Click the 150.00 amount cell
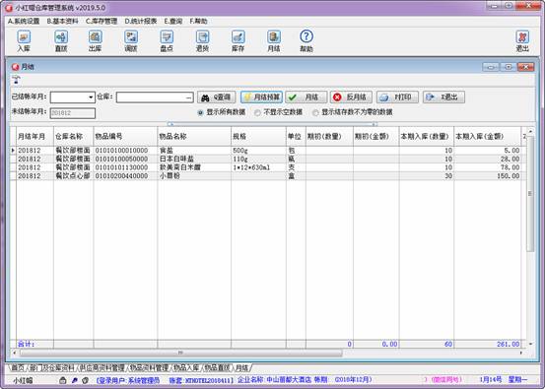Viewport: 545px width, 389px height. [x=487, y=175]
